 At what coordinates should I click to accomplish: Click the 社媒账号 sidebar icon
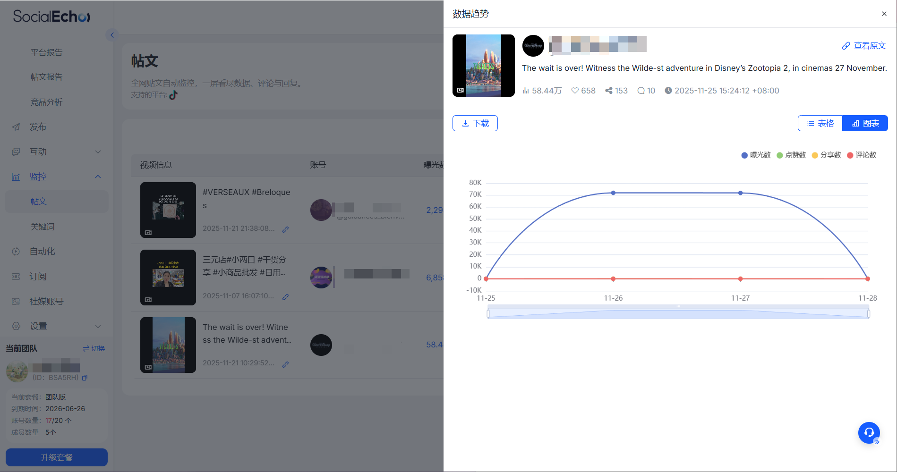pyautogui.click(x=16, y=302)
